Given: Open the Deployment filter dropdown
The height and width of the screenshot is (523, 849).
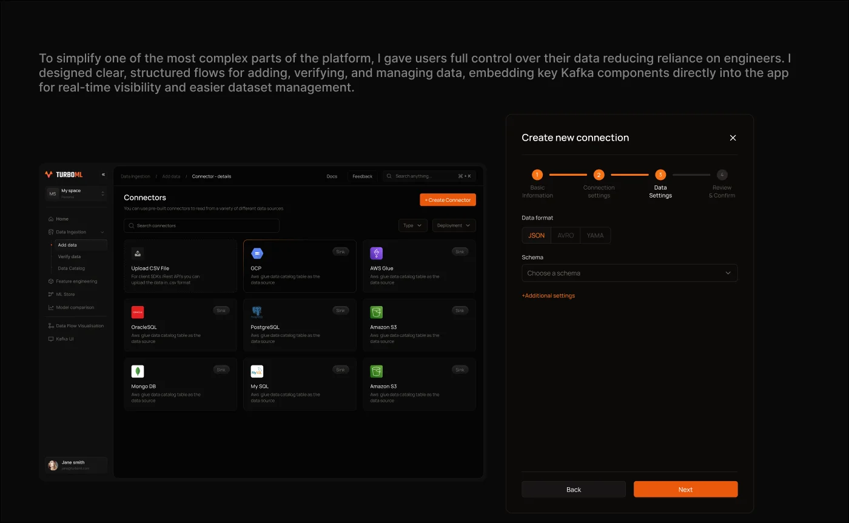Looking at the screenshot, I should coord(454,225).
